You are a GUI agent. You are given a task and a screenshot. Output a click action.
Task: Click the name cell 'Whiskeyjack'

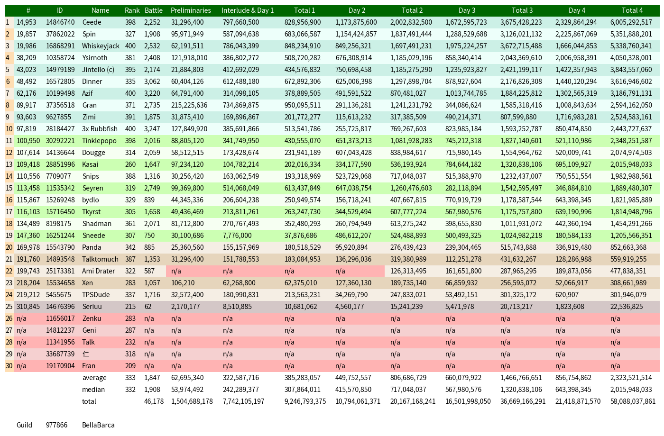click(101, 46)
